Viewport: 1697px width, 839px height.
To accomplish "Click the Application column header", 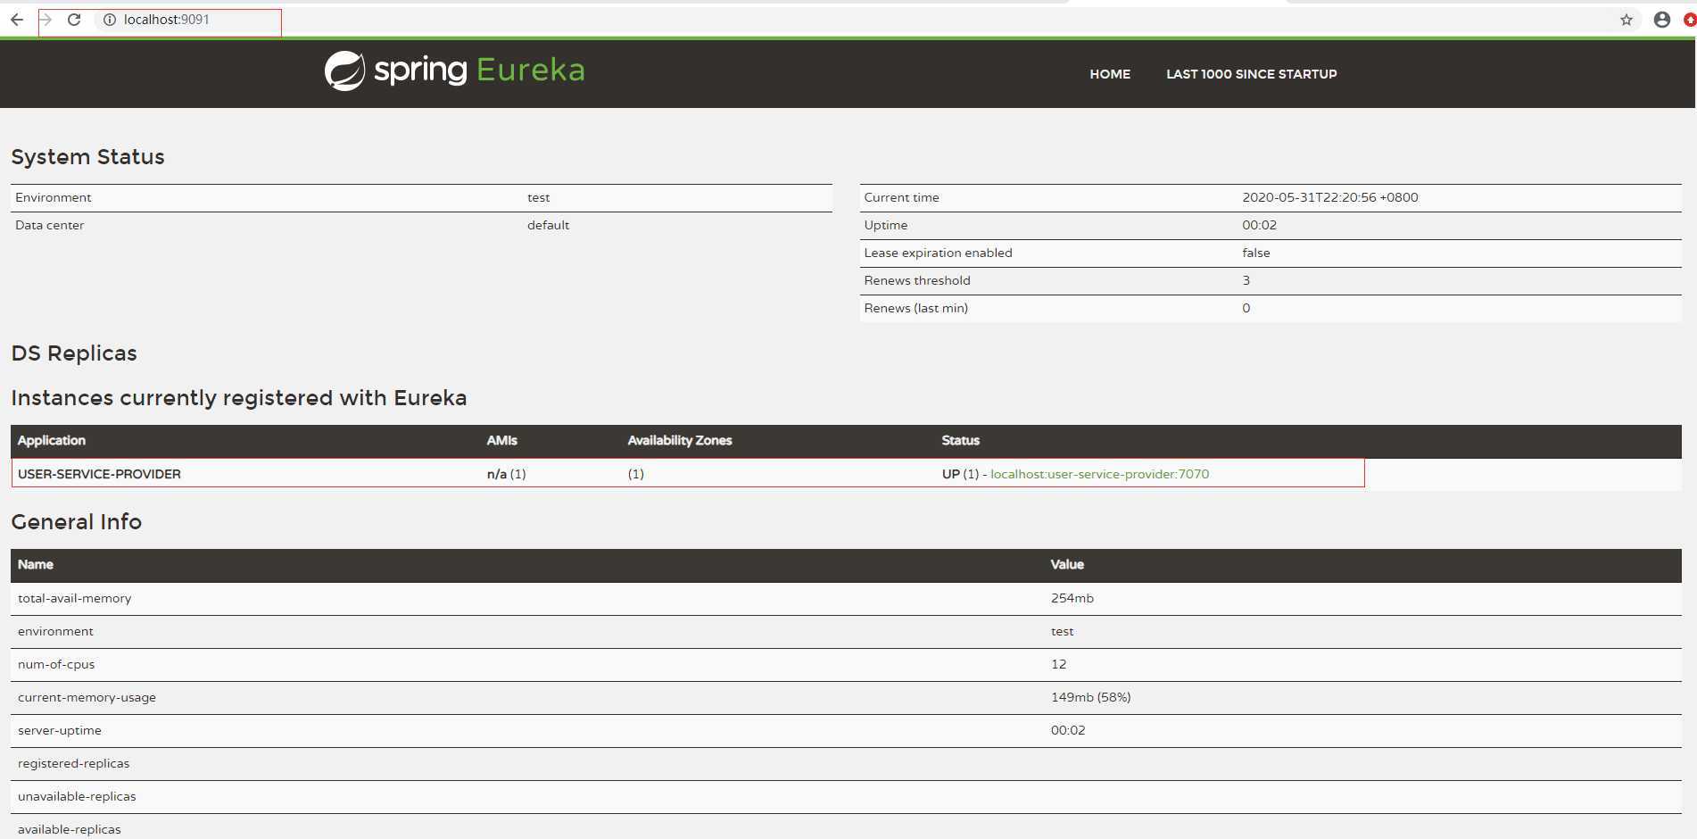I will 52,440.
